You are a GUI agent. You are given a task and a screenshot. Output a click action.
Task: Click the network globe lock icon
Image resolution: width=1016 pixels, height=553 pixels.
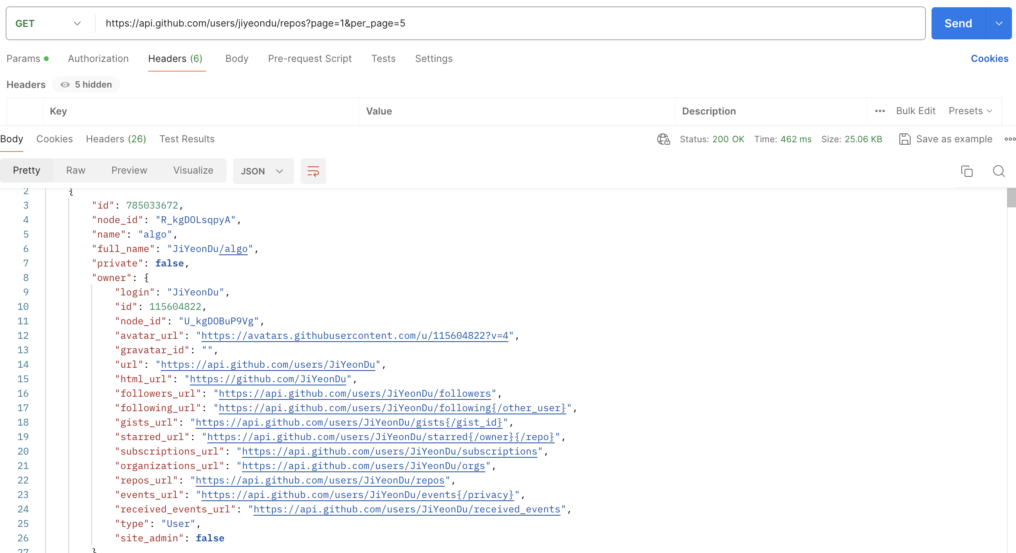663,139
